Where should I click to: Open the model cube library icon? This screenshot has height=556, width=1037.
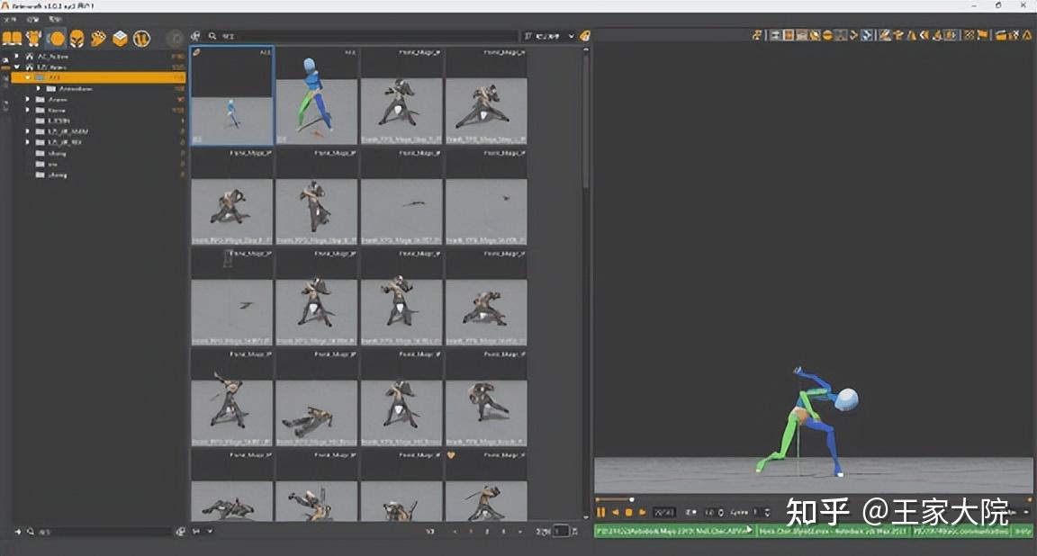[122, 38]
